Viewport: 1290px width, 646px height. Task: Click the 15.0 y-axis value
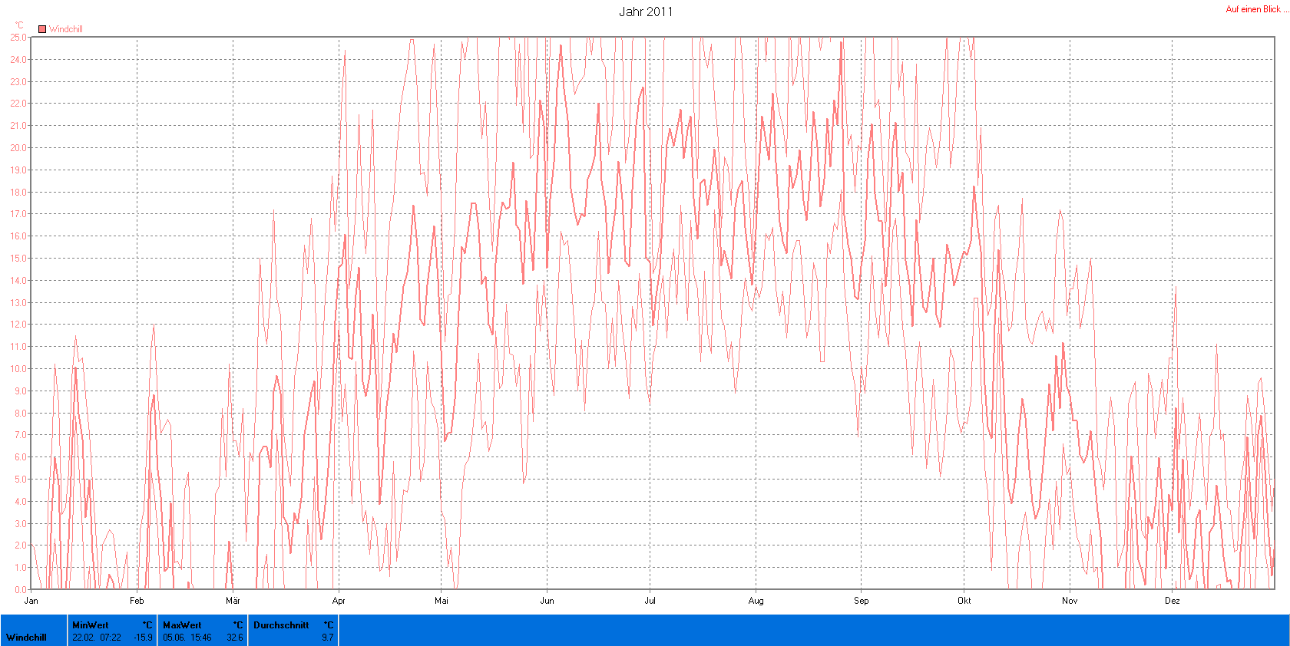coord(18,258)
